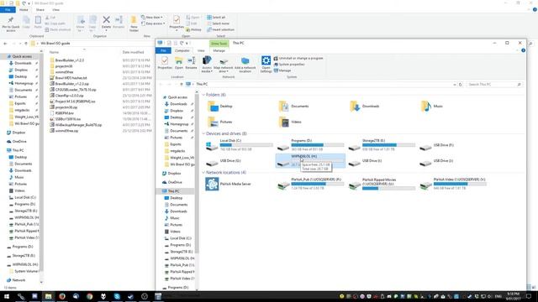This screenshot has width=538, height=302.
Task: Open New item dropdown in Wii Brawl window
Action: 152,17
